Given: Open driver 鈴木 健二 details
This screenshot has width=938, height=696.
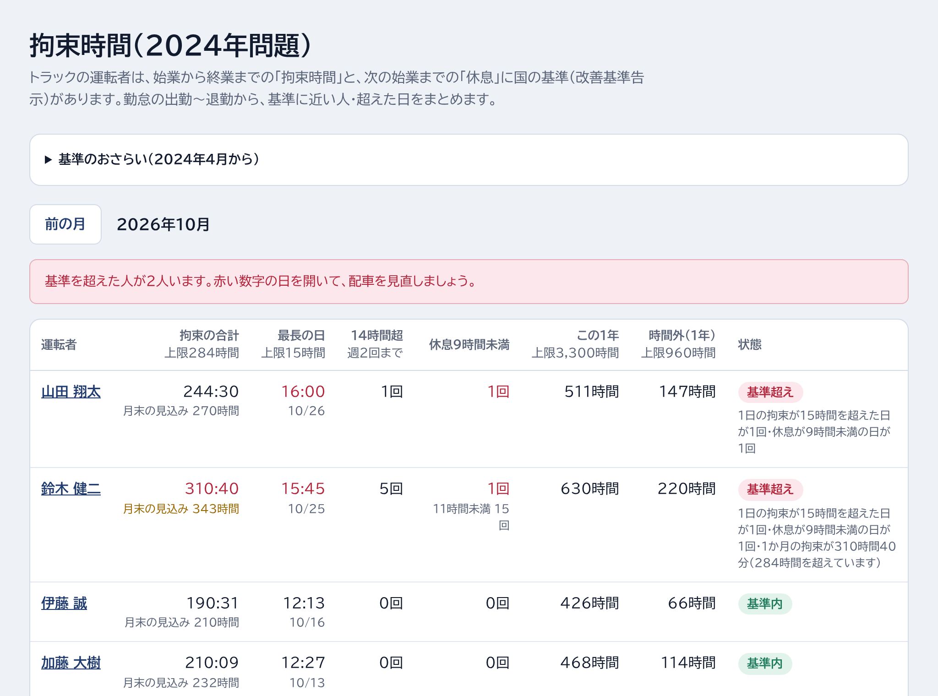Looking at the screenshot, I should click(71, 489).
